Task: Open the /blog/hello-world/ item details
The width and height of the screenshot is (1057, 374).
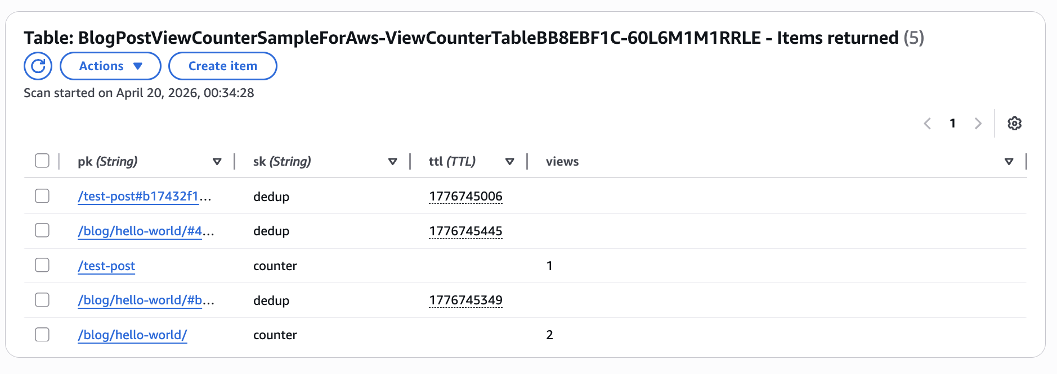Action: point(132,335)
